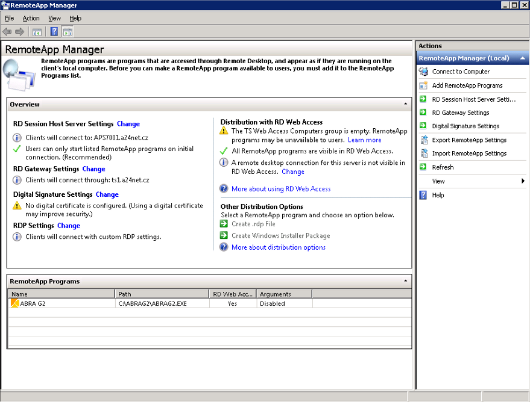Open the Learn more link
This screenshot has height=402, width=530.
[x=364, y=140]
